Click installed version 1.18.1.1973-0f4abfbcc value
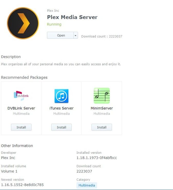 (x=97, y=158)
